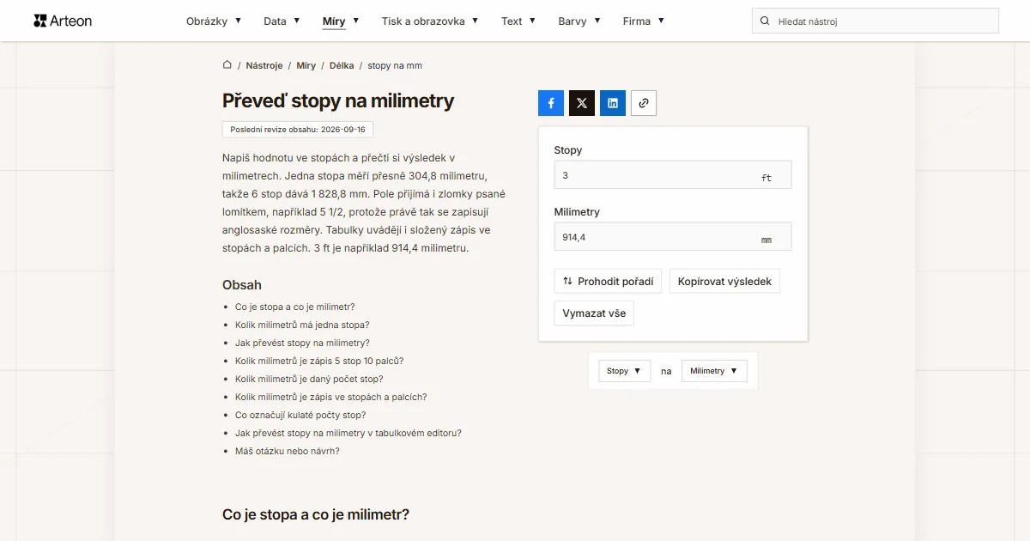Go to Míry breadcrumb link

click(x=306, y=65)
